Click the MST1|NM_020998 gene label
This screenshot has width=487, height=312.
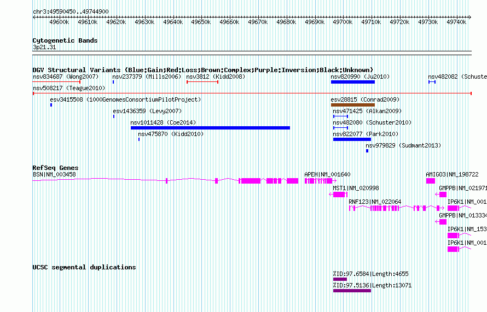point(356,189)
